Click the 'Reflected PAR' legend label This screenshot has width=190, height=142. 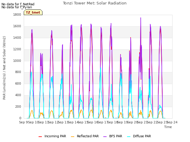[88, 136]
